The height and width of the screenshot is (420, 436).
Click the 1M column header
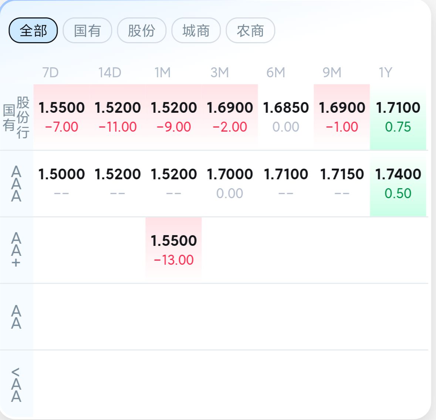[x=163, y=72]
